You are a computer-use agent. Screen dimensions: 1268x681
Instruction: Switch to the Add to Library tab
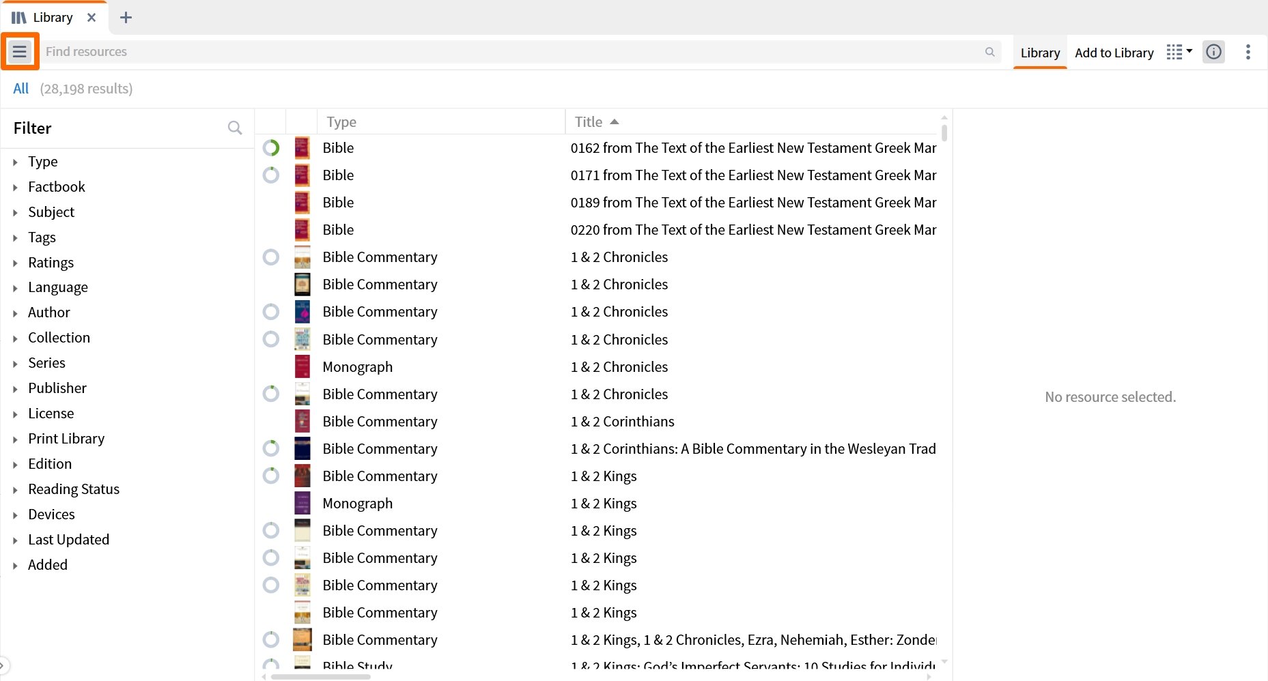1114,53
